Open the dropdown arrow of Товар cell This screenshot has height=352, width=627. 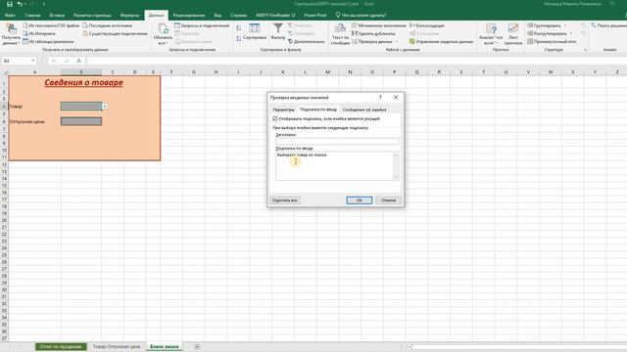point(105,107)
